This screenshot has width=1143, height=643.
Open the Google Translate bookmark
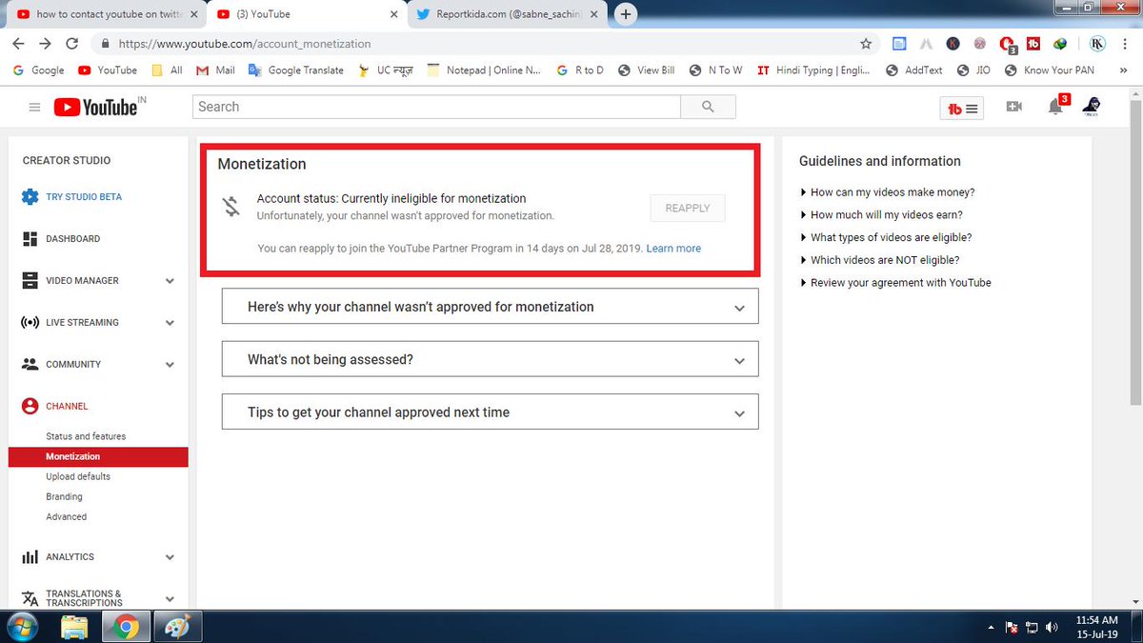point(295,70)
